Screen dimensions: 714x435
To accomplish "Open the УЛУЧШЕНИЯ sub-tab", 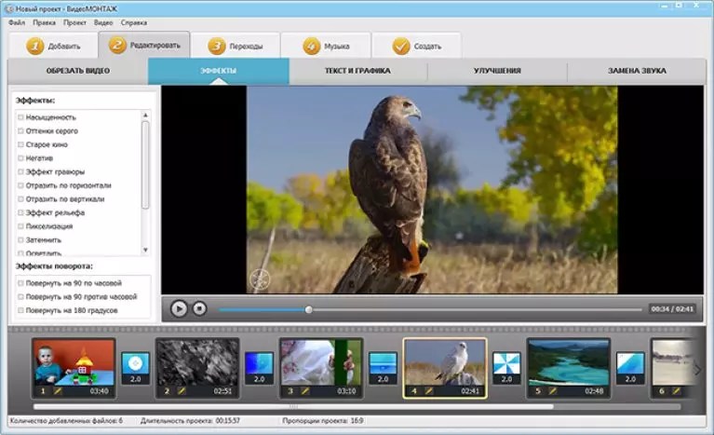I will click(x=497, y=71).
